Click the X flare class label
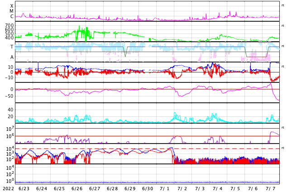This screenshot has height=192, width=287. [12, 6]
